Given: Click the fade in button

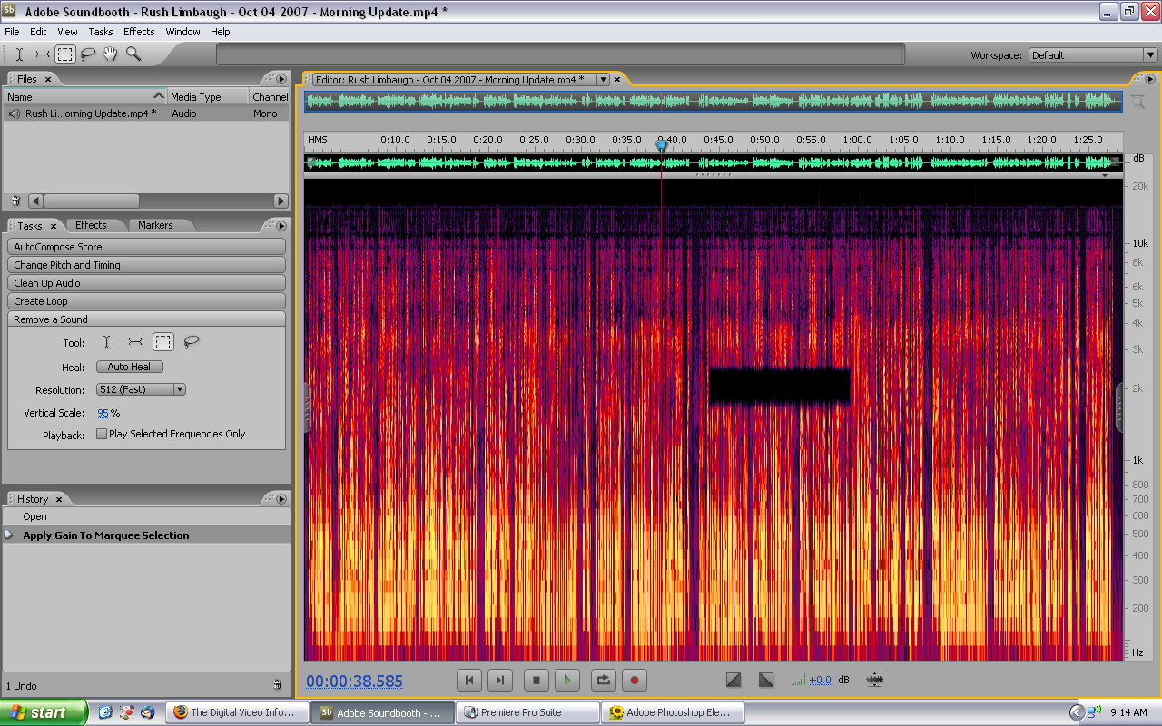Looking at the screenshot, I should [734, 680].
